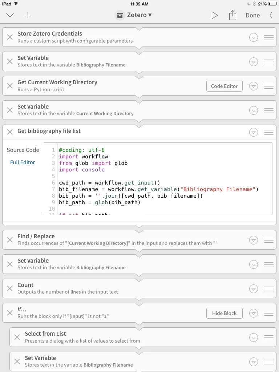Tap the Bluetooth icon in the status bar
This screenshot has width=279, height=372.
254,4
